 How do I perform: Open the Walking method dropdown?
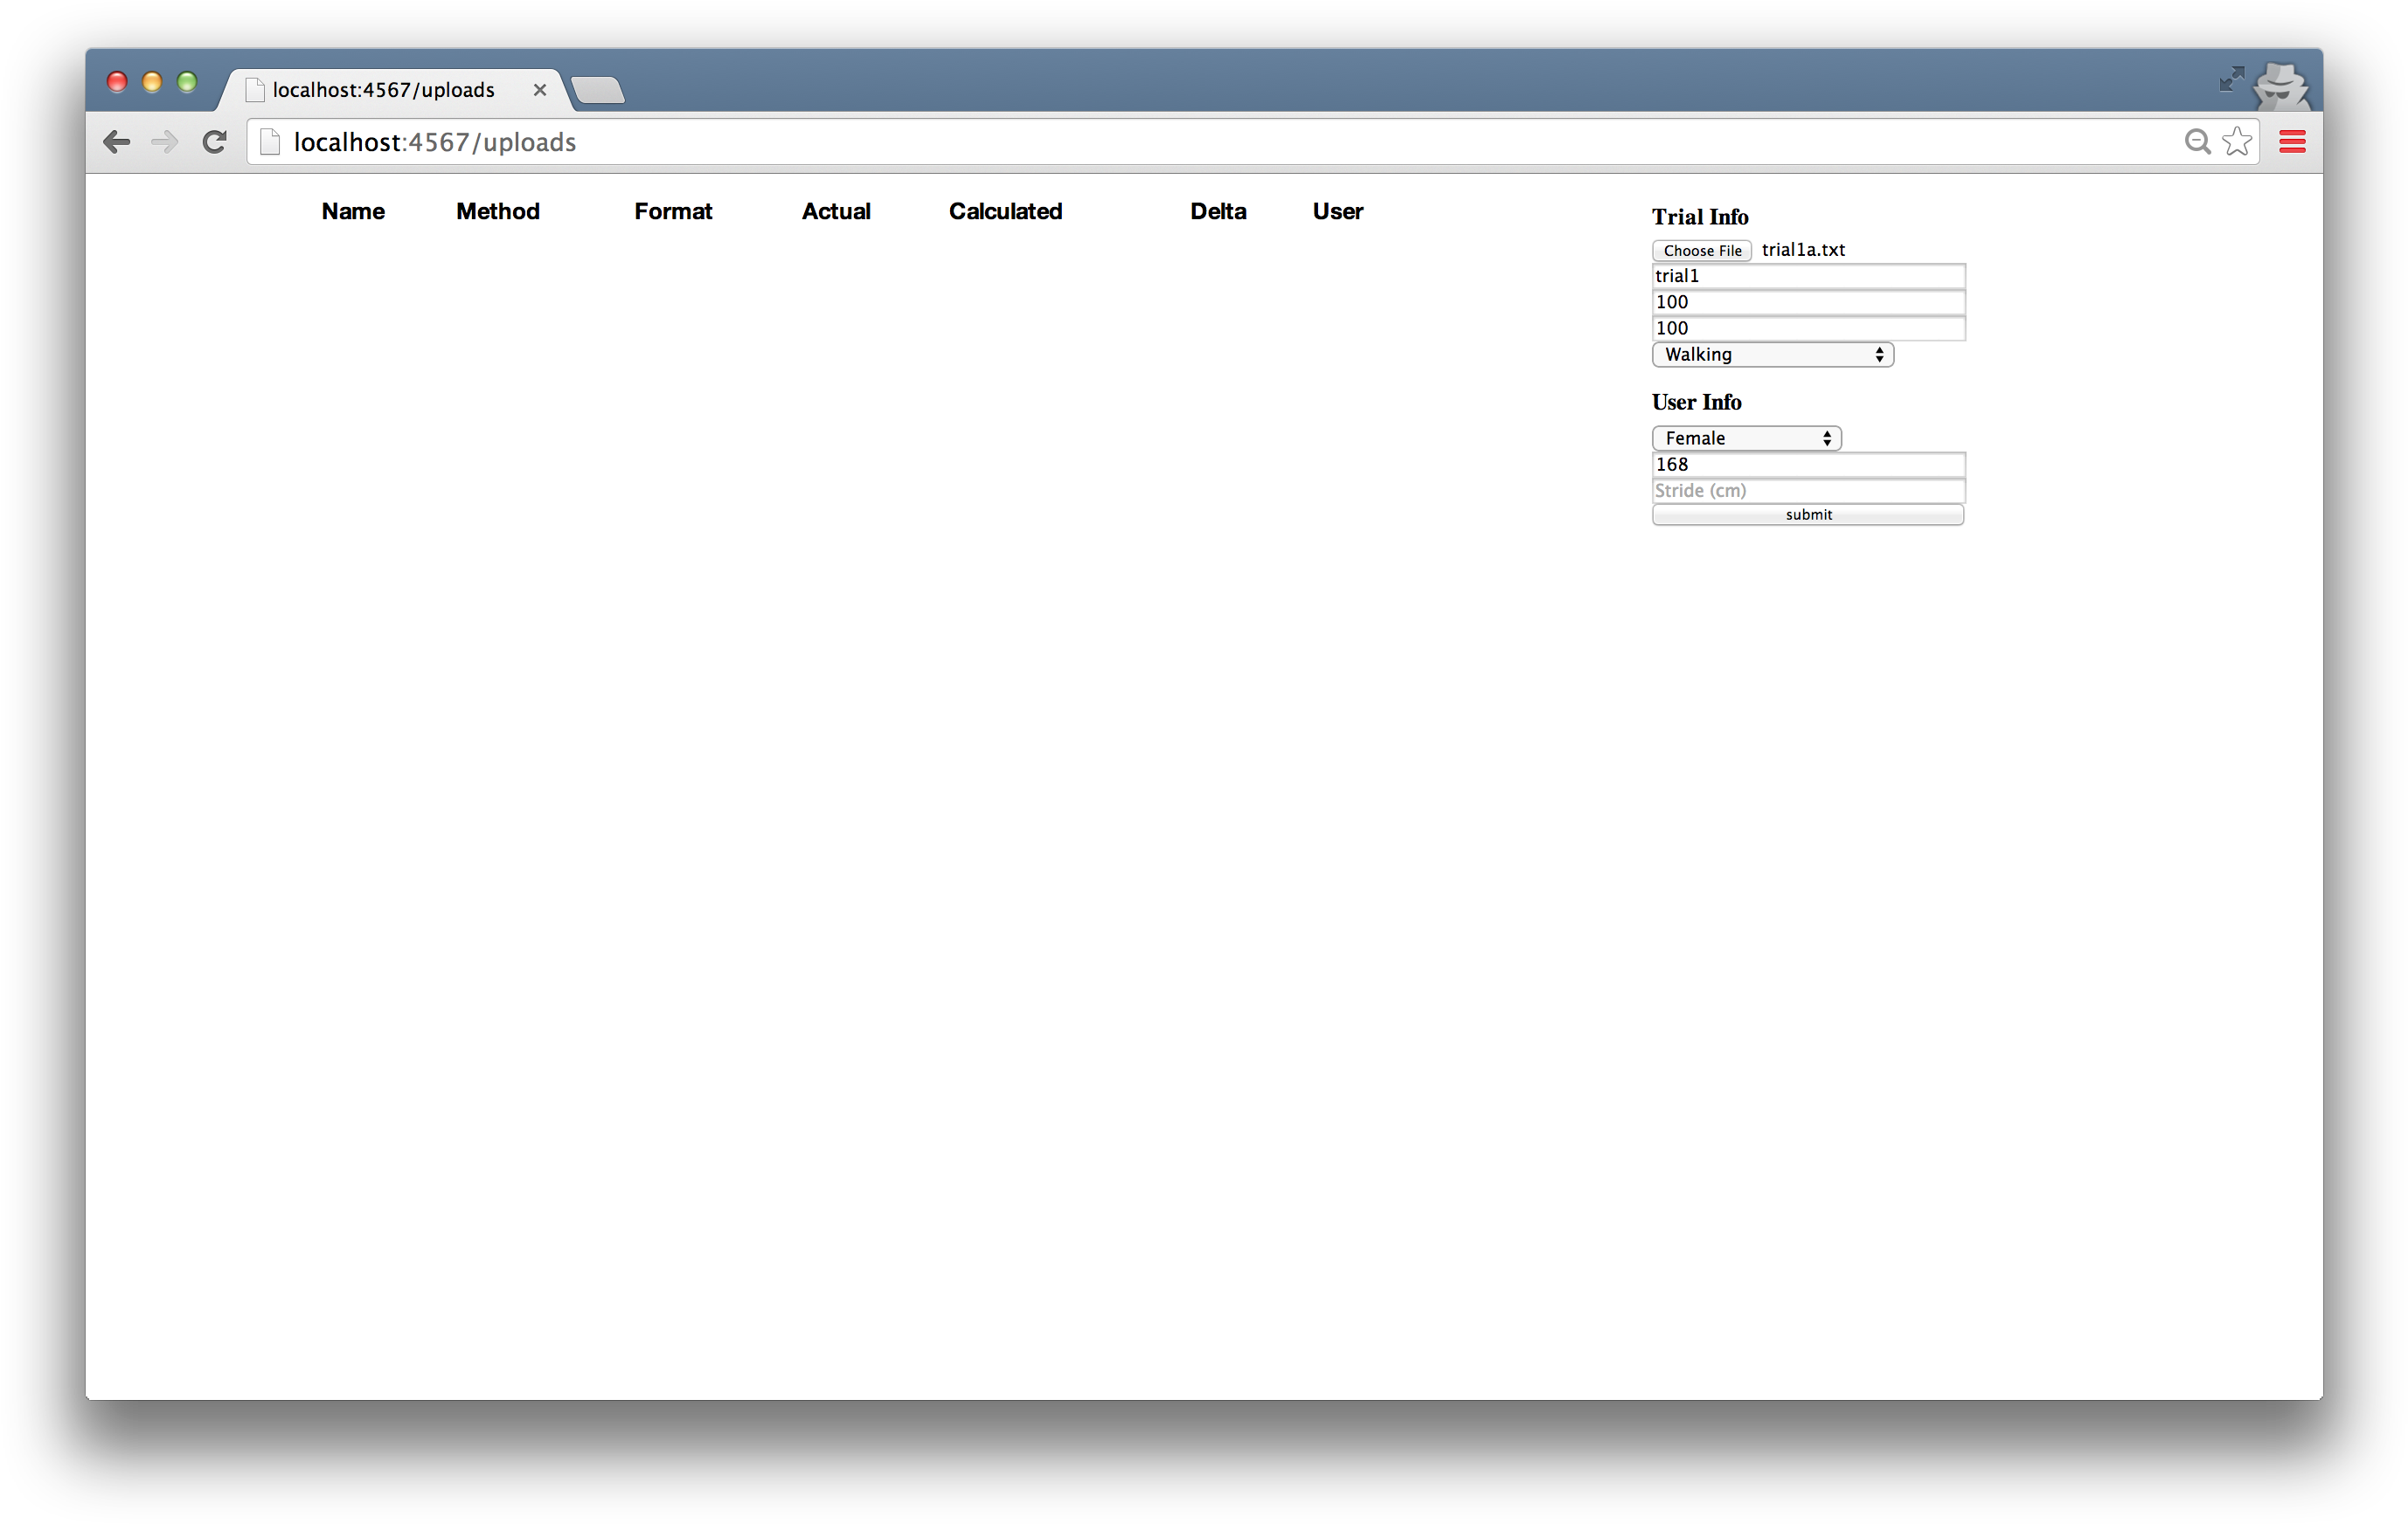(x=1772, y=355)
